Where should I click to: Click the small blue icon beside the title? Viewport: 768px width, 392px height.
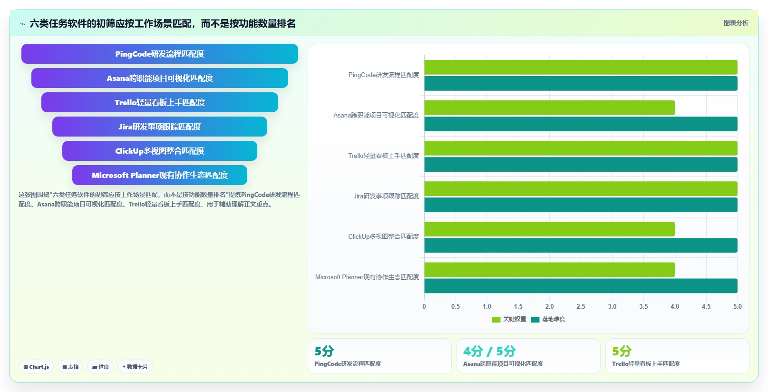click(22, 24)
